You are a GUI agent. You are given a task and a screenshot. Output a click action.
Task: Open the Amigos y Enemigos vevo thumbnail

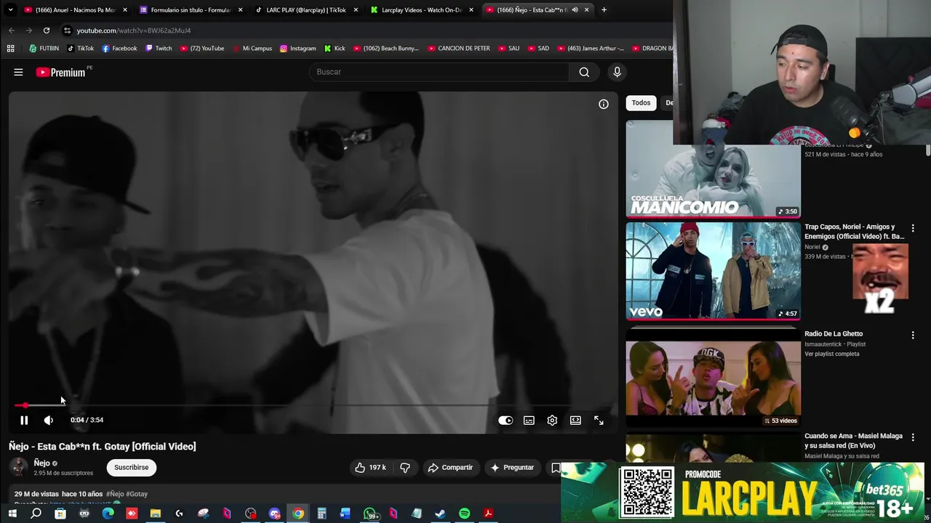tap(714, 271)
